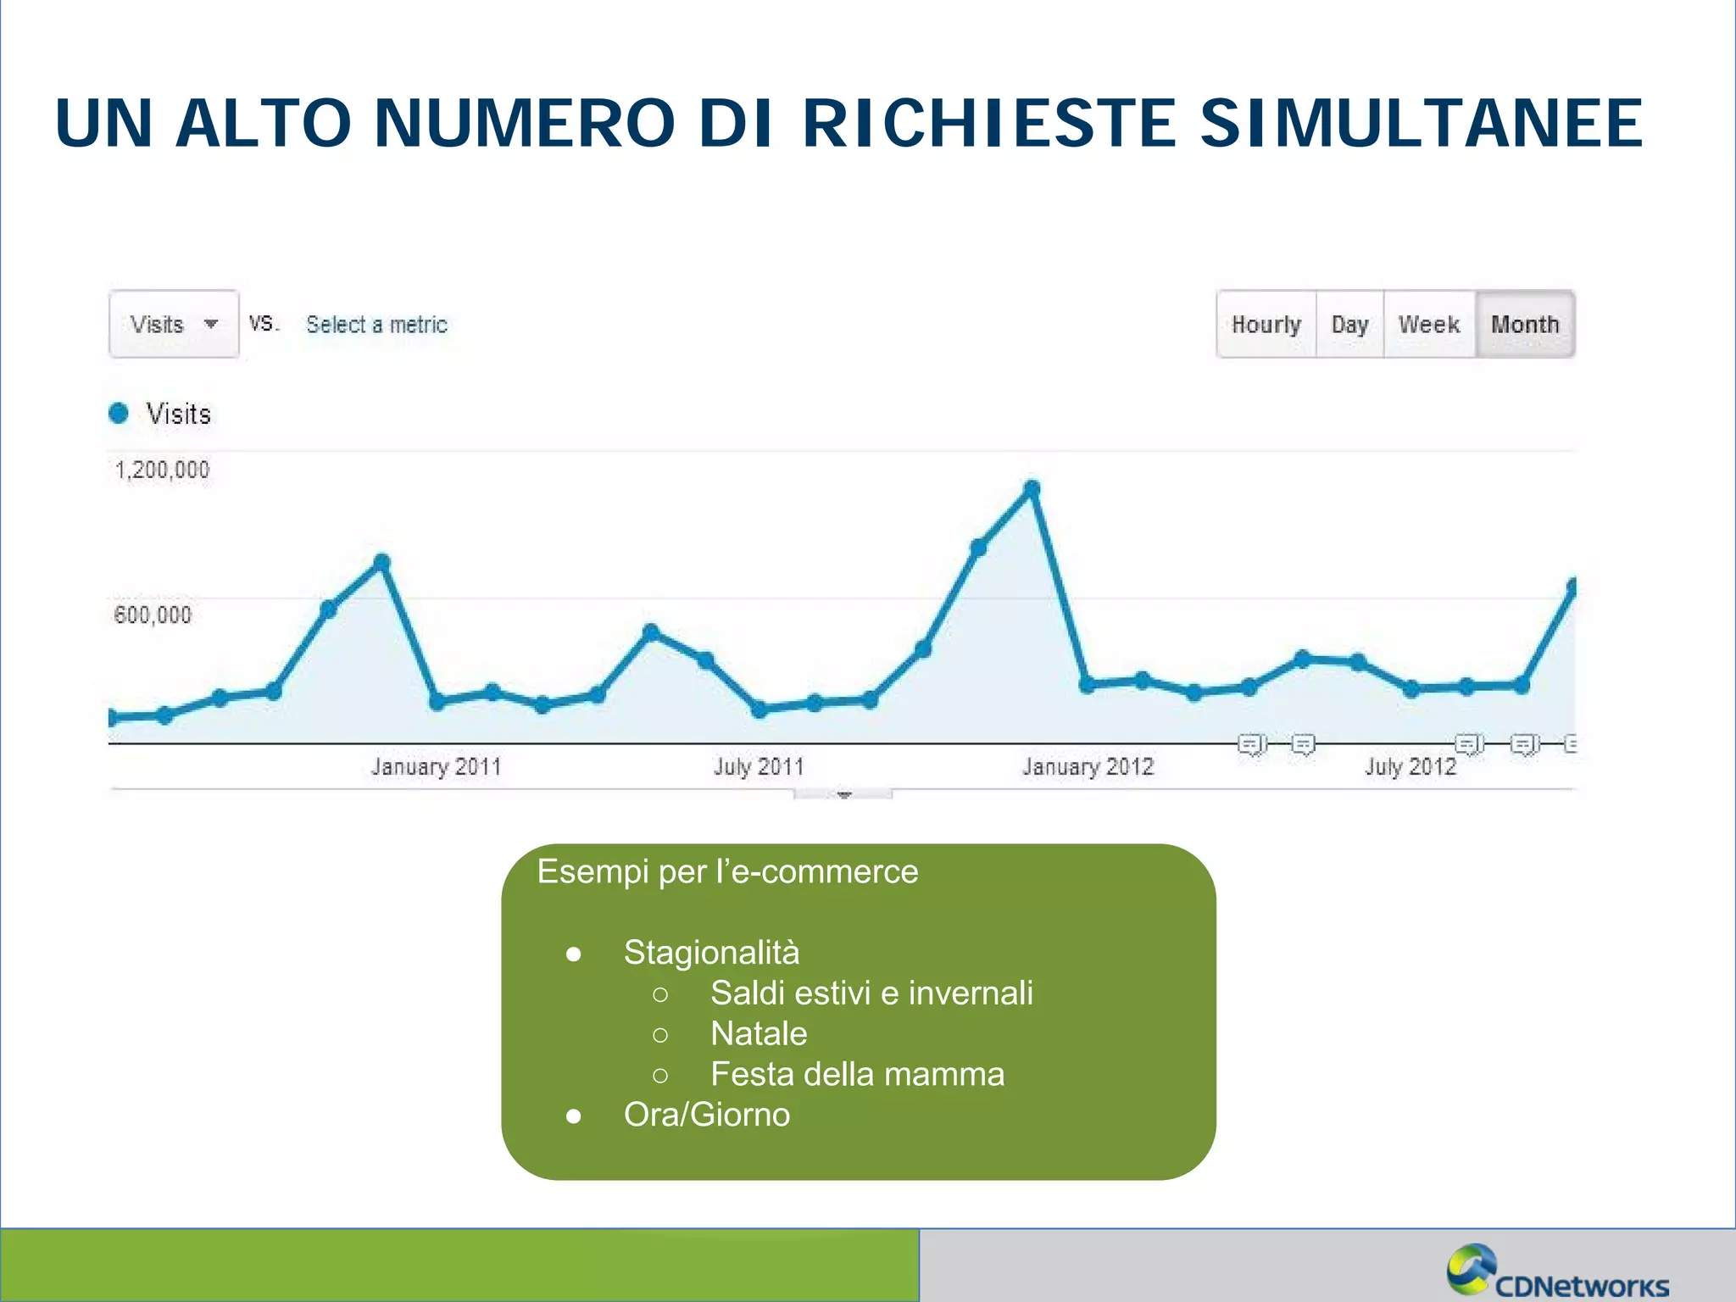Viewport: 1736px width, 1302px height.
Task: Click the January 2011 axis label
Action: pyautogui.click(x=437, y=767)
